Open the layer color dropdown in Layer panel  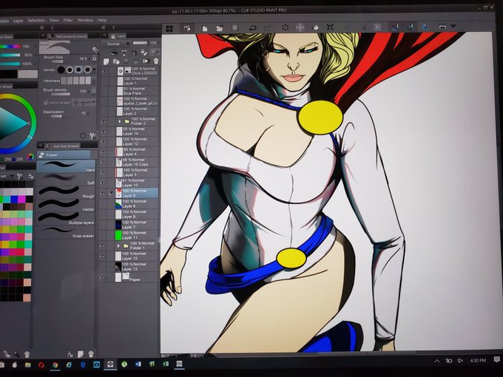point(155,52)
